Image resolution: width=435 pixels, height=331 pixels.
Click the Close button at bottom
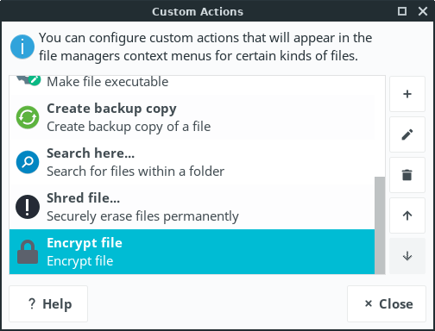[x=387, y=303]
